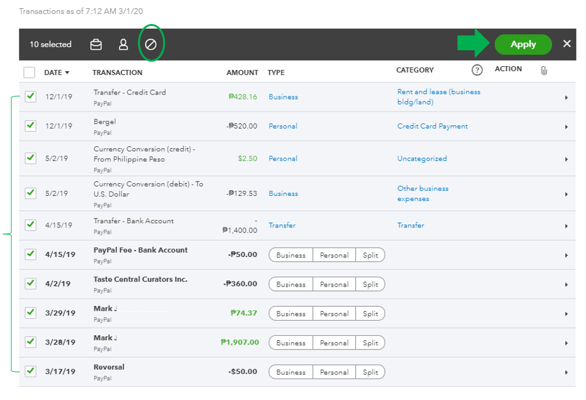Sort by the Date column header
586x400 pixels.
(57, 72)
